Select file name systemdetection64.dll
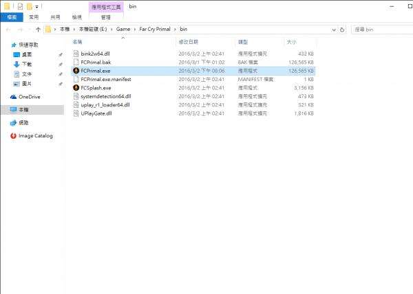413x294 pixels. click(x=106, y=96)
